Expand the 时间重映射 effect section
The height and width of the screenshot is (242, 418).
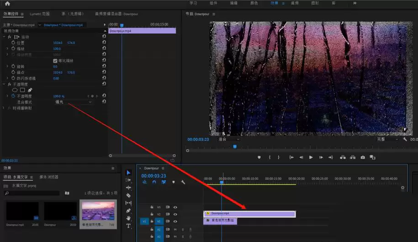[x=4, y=108]
